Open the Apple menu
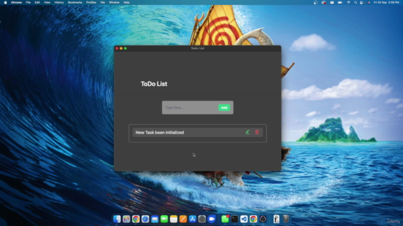This screenshot has height=226, width=403. pos(6,3)
